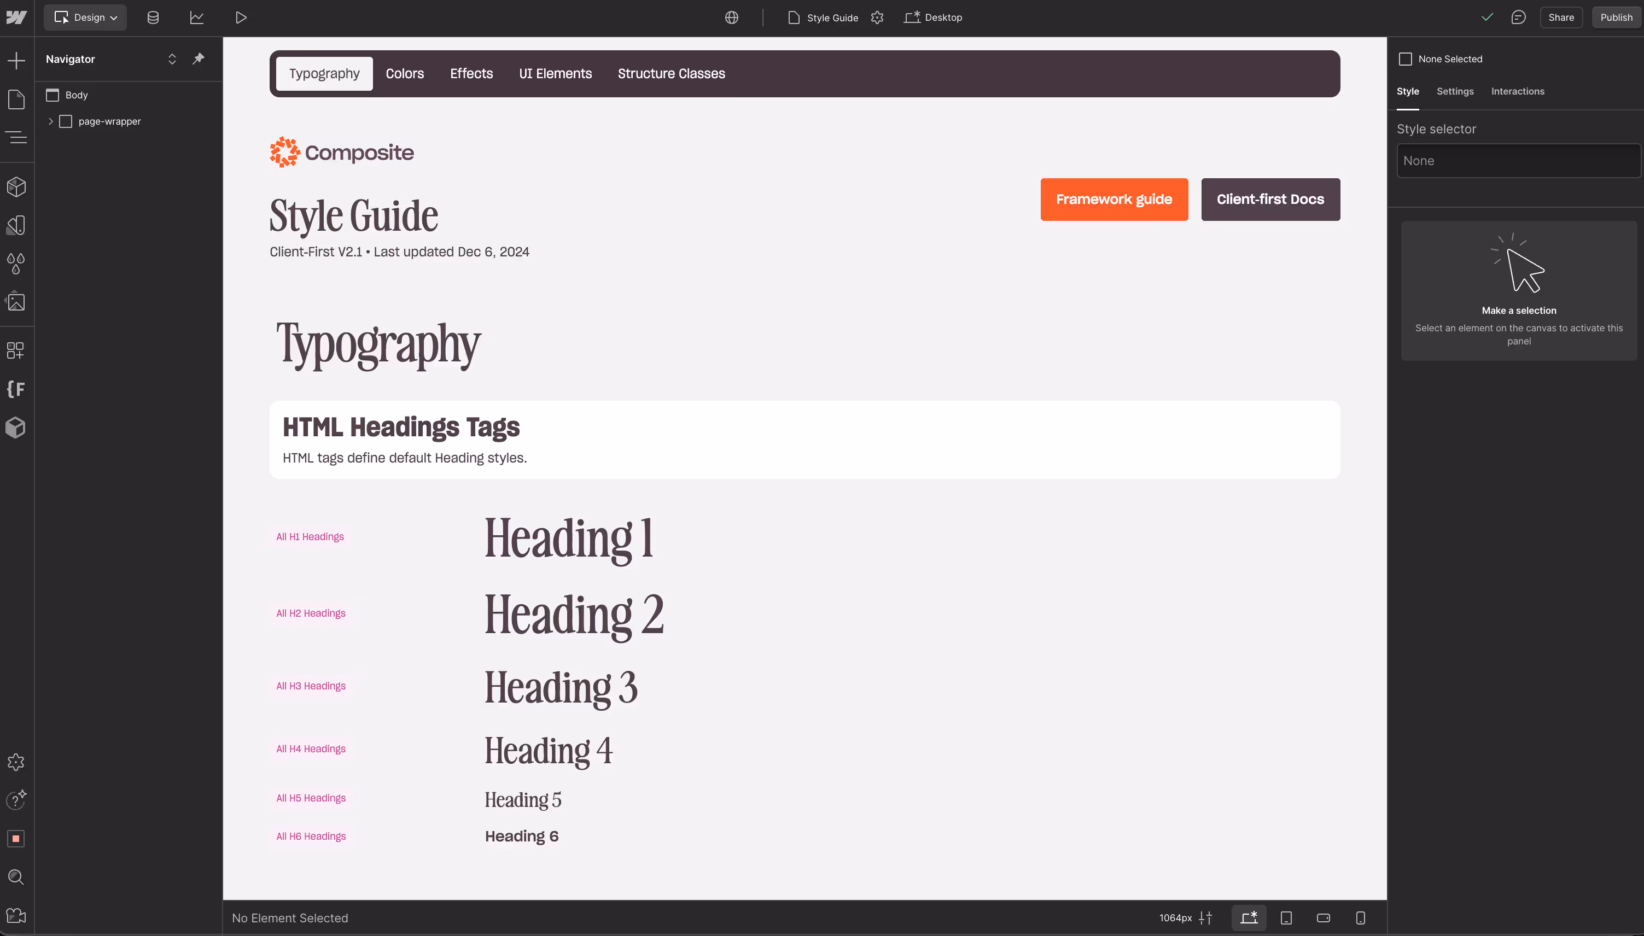
Task: Select the Style Guide main heading
Action: [x=354, y=215]
